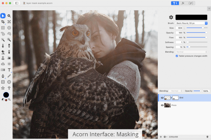211x140 pixels.
Task: Hide the Photo layer
Action: 162,105
